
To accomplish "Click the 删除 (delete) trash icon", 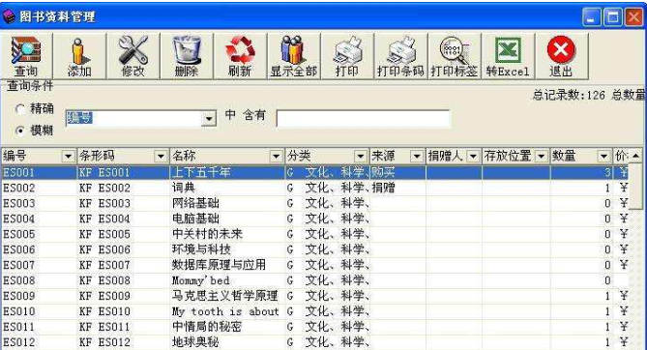I will pyautogui.click(x=187, y=56).
